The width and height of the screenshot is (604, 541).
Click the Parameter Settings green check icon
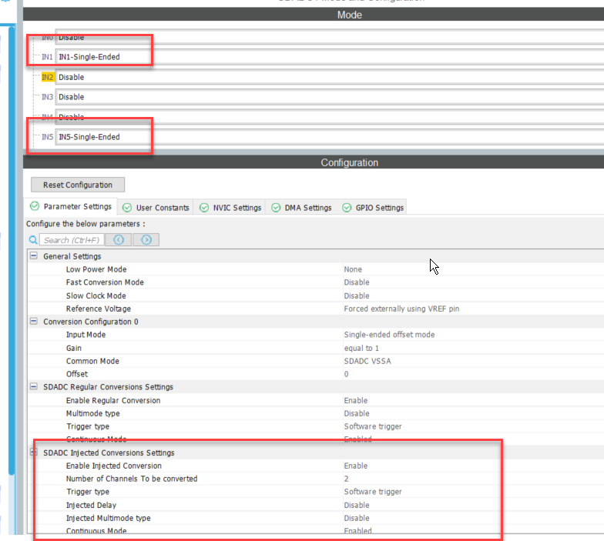pos(35,206)
